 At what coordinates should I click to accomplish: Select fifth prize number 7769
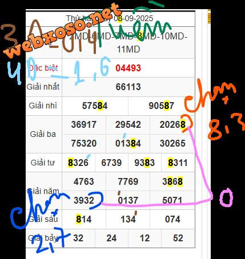128,181
